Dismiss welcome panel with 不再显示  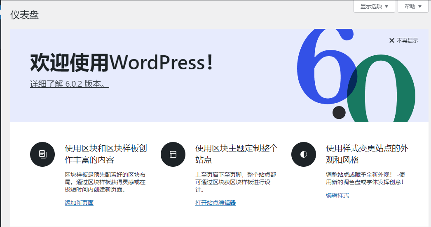(x=404, y=40)
